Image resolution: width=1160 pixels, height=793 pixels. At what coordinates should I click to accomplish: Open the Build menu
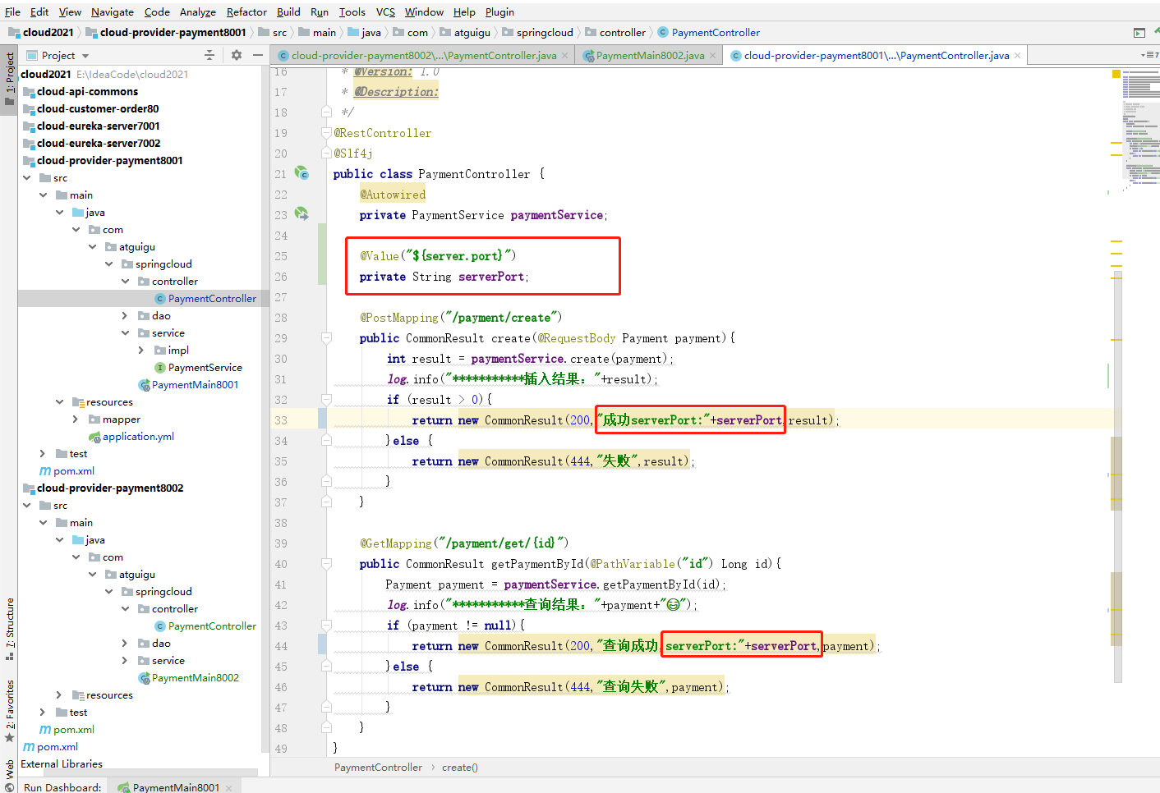point(288,11)
